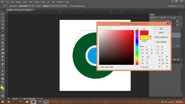Select the B brightness radio button

point(141,53)
